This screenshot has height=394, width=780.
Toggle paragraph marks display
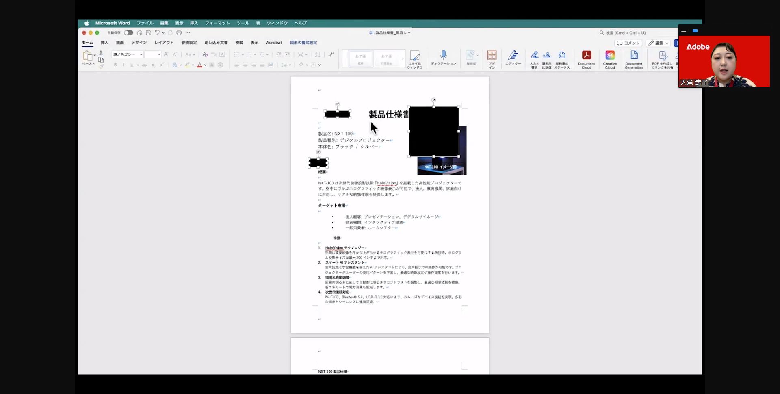331,54
